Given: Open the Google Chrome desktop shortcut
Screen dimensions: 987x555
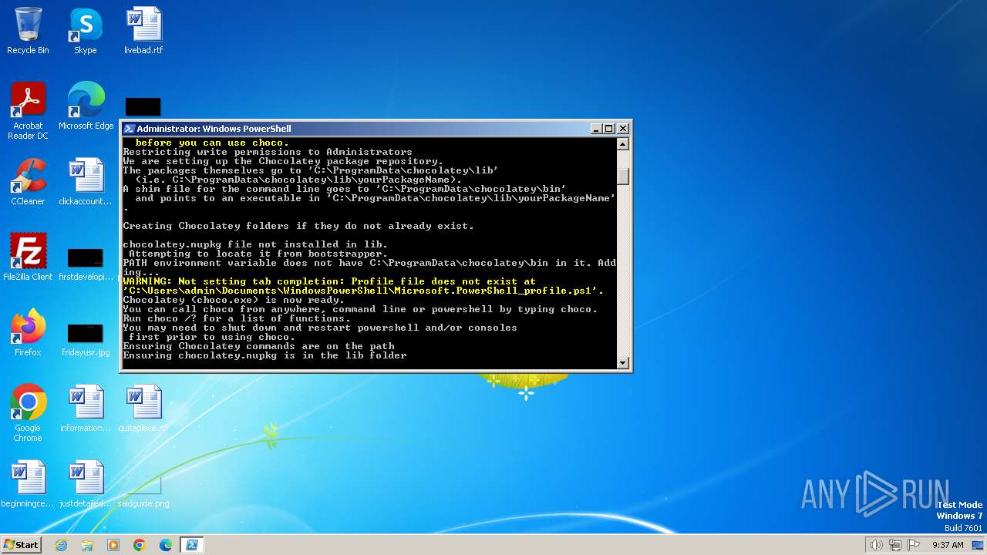Looking at the screenshot, I should 28,413.
